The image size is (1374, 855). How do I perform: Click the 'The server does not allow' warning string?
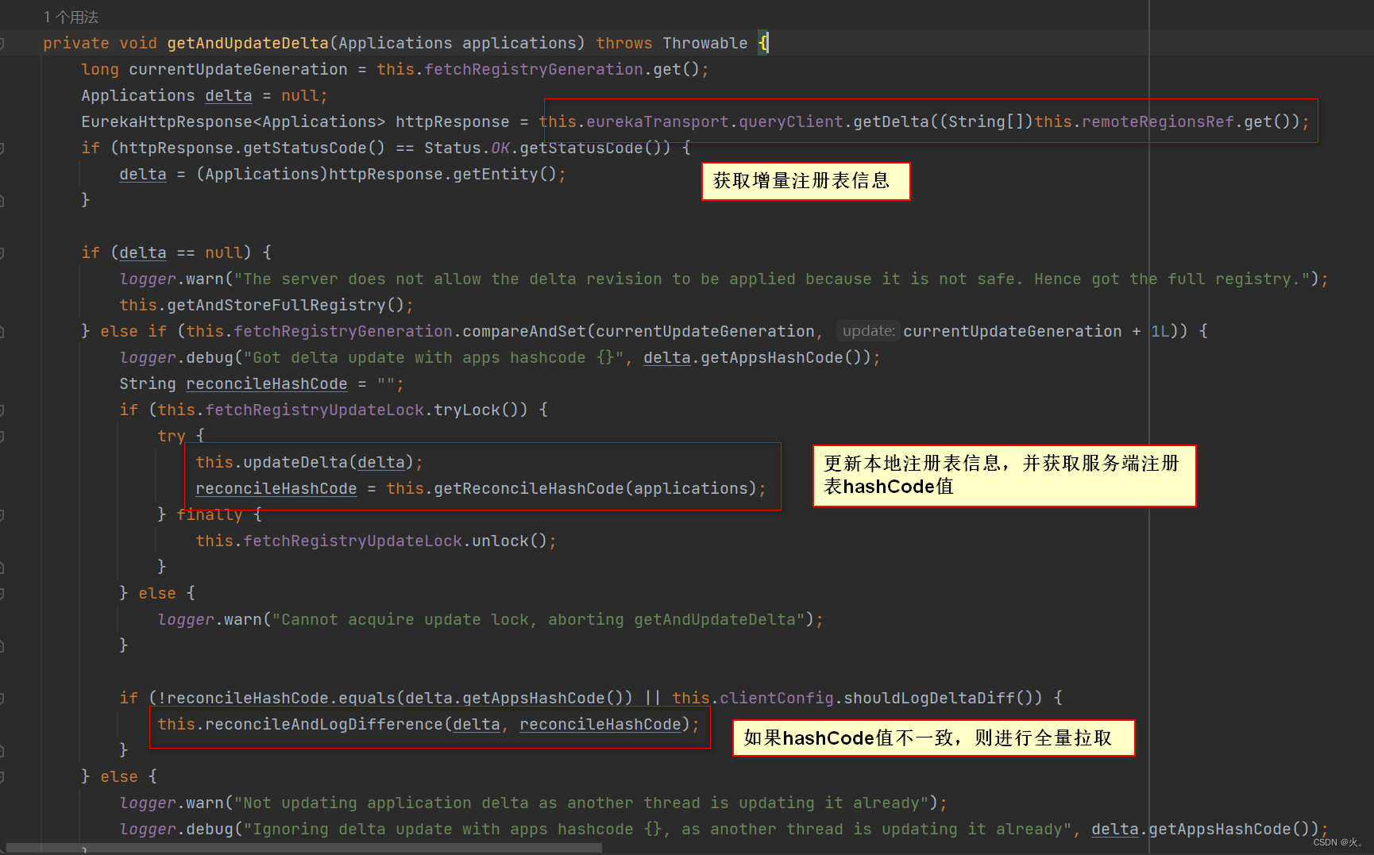click(772, 279)
